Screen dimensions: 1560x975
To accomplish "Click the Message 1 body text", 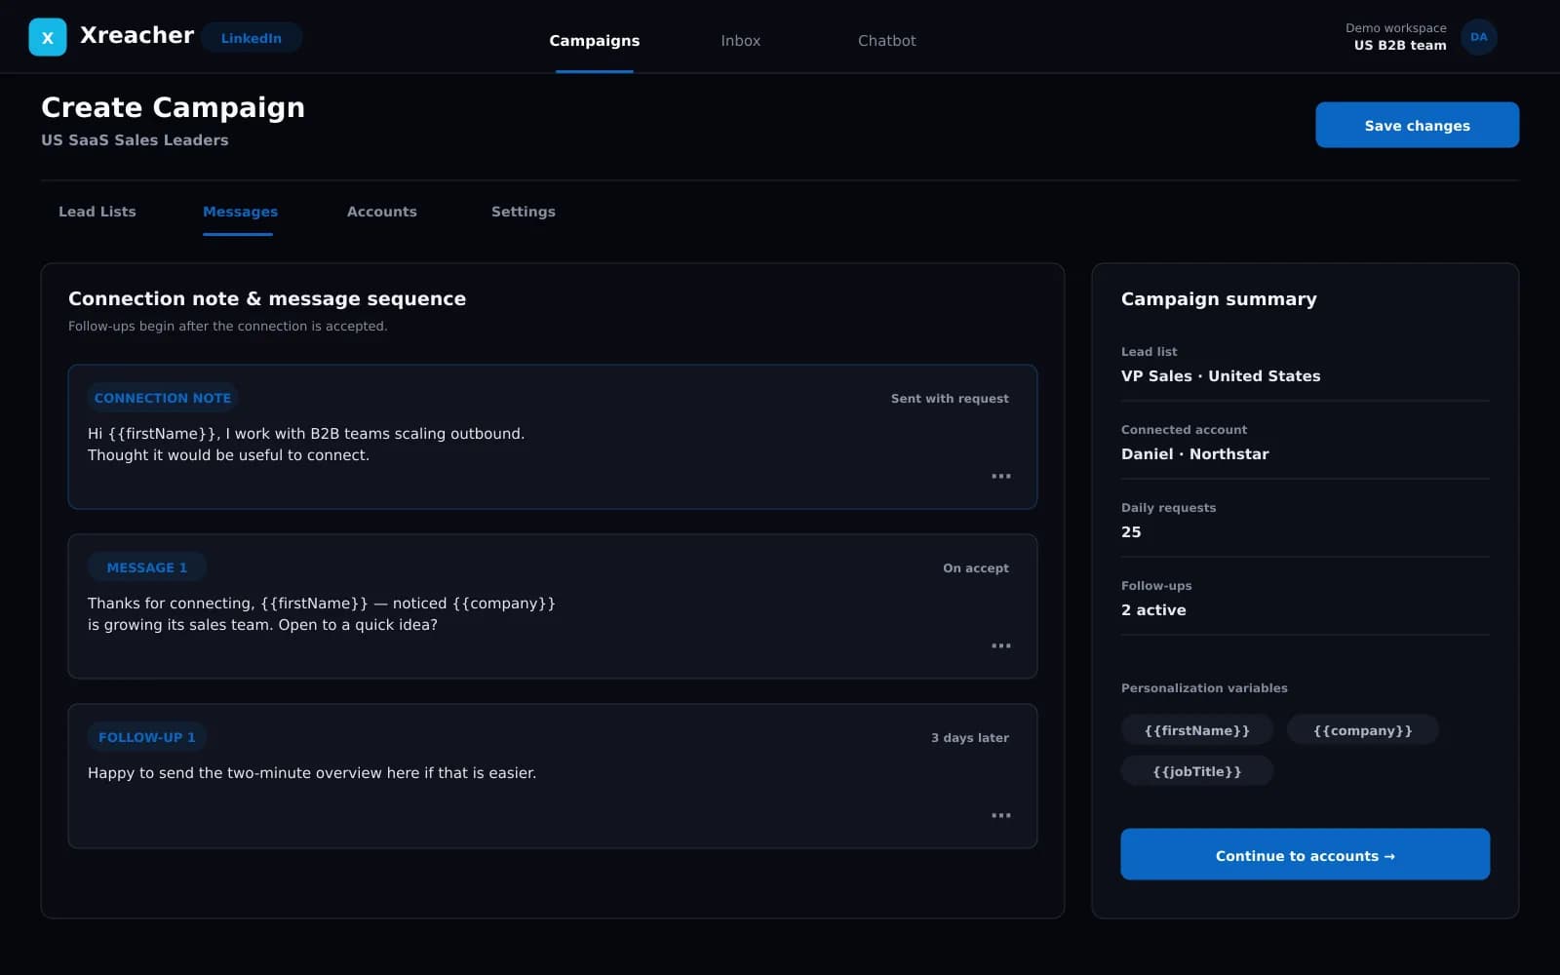I will (322, 613).
